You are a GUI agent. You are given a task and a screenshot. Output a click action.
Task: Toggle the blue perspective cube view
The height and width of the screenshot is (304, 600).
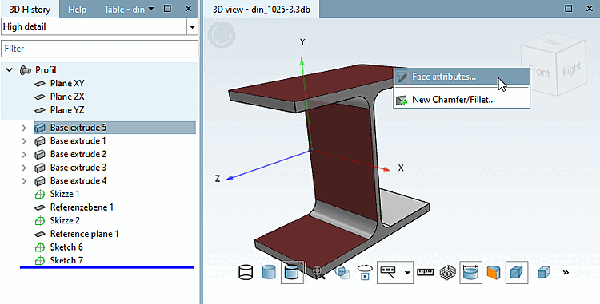coord(517,272)
